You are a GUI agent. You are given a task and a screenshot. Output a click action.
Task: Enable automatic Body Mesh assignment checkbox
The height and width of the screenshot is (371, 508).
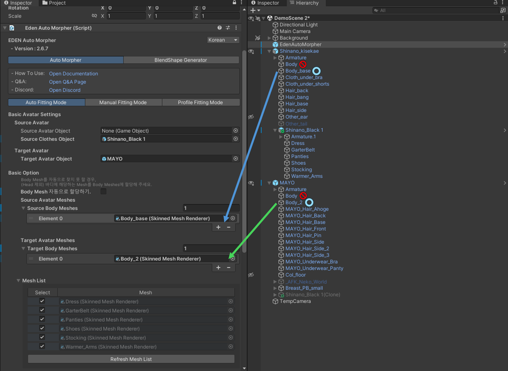[103, 191]
